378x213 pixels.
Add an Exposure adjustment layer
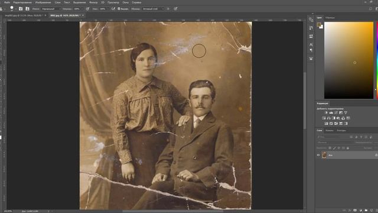pyautogui.click(x=341, y=113)
